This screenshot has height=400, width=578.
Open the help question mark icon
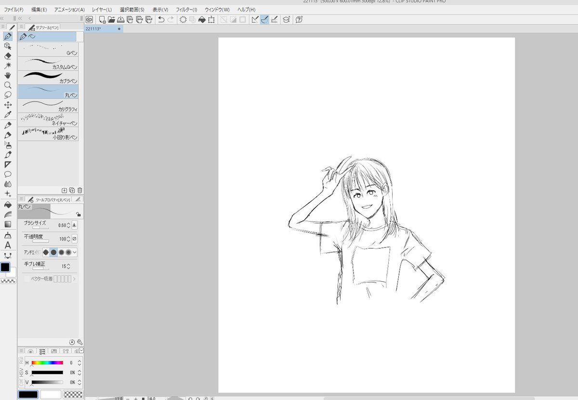[299, 20]
